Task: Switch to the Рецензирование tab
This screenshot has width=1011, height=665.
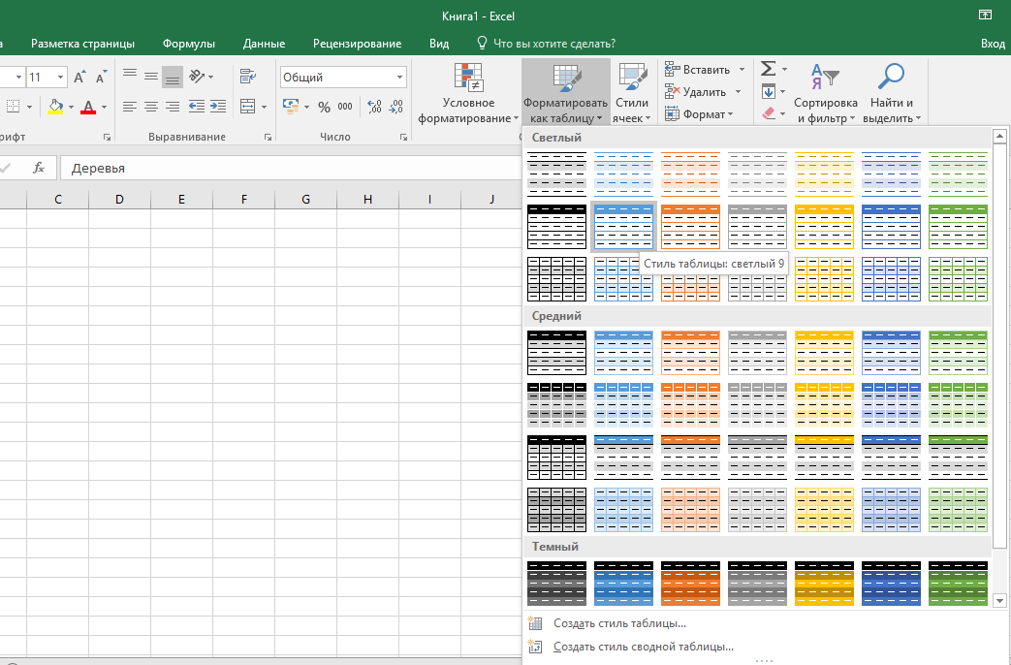Action: pos(357,44)
